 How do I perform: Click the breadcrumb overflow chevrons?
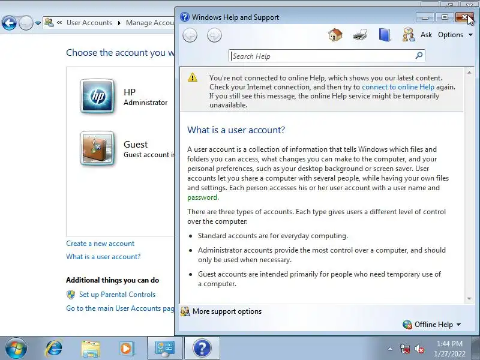click(59, 23)
